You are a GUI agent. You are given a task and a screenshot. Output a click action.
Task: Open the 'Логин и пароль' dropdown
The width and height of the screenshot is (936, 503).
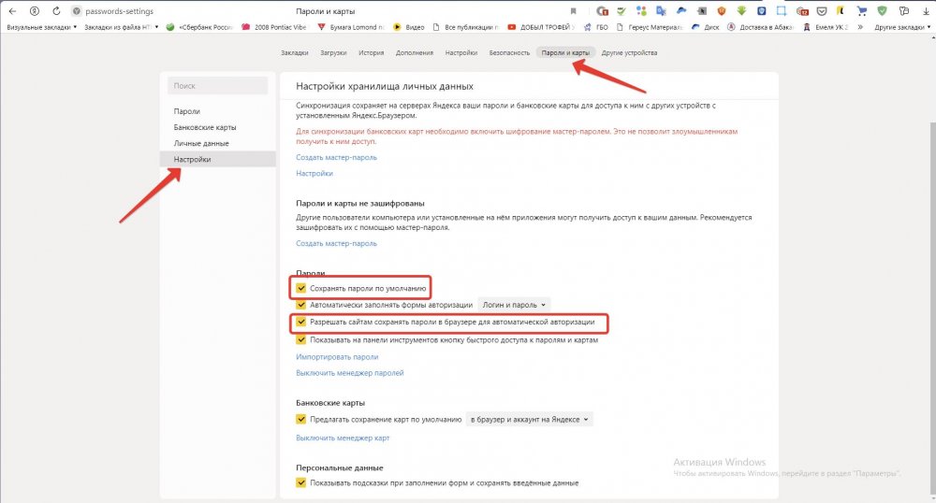(514, 305)
